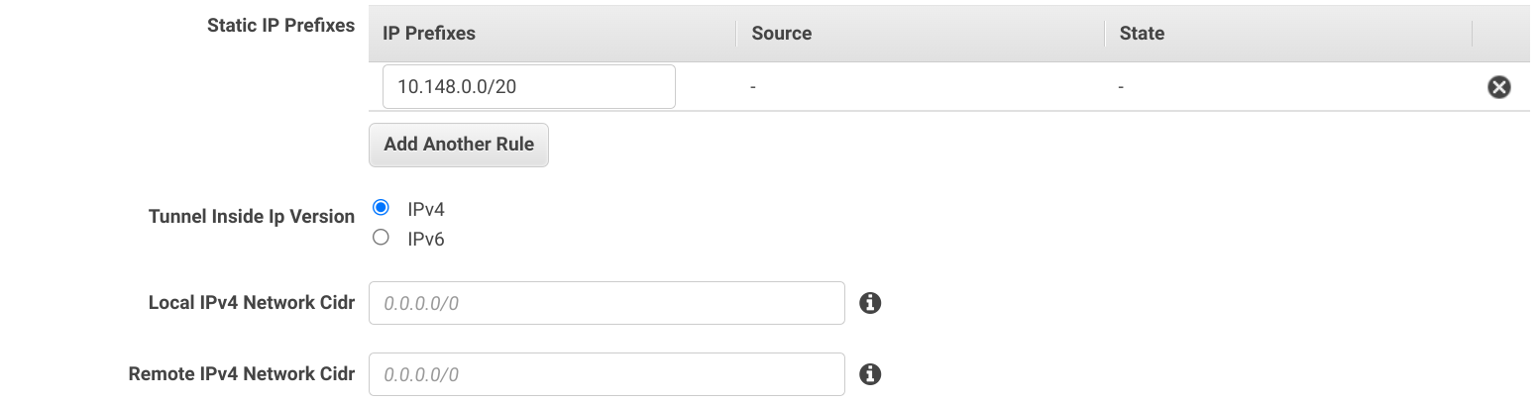Image resolution: width=1540 pixels, height=403 pixels.
Task: Click the State column header
Action: 1142,34
